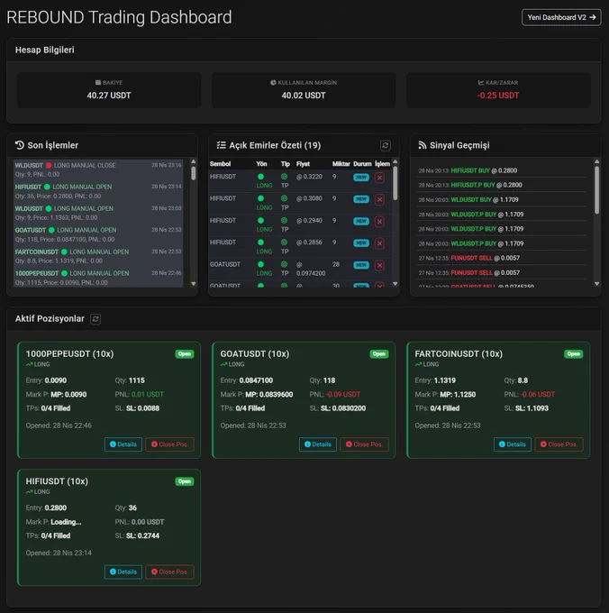
Task: Cancel the HIFIUSDT order at 0.3220
Action: (x=379, y=178)
